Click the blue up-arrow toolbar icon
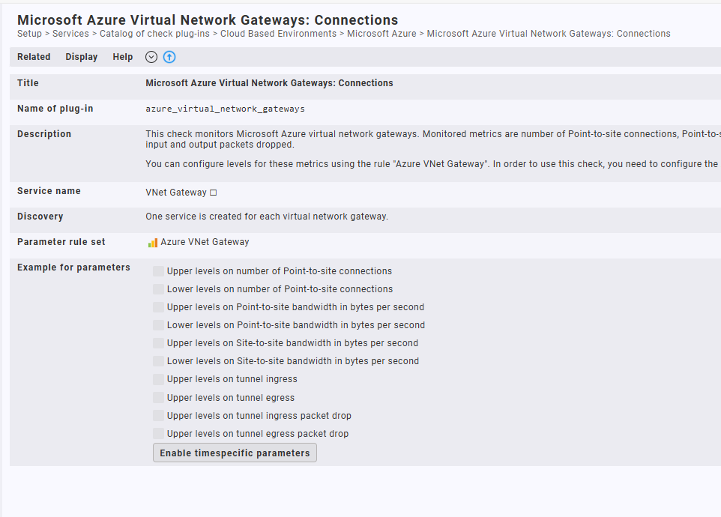Image resolution: width=721 pixels, height=517 pixels. 169,57
